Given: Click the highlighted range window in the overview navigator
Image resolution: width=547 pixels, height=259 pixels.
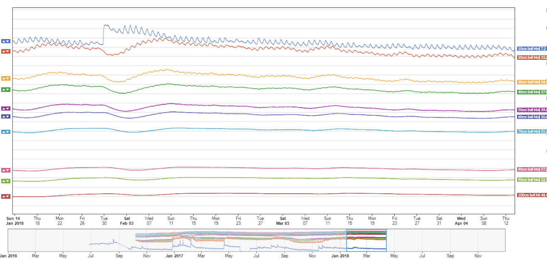Looking at the screenshot, I should pos(366,240).
